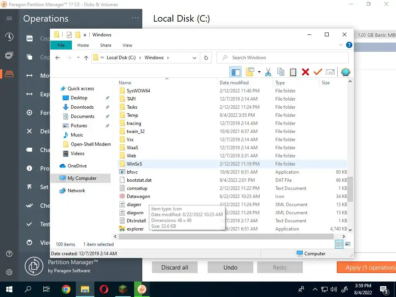The height and width of the screenshot is (297, 396).
Task: Open Opera browser from taskbar
Action: [104, 289]
